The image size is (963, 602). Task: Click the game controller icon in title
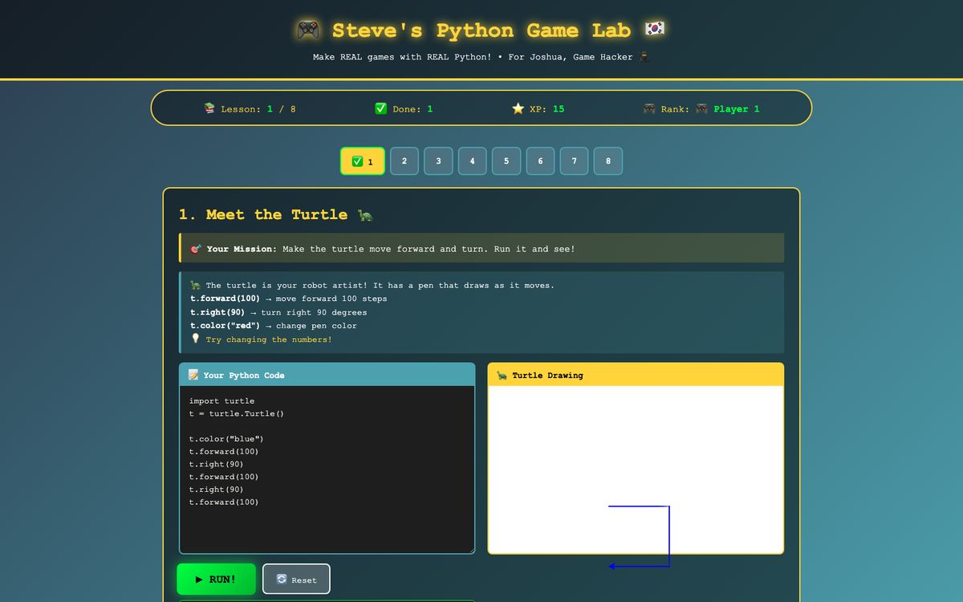coord(308,31)
